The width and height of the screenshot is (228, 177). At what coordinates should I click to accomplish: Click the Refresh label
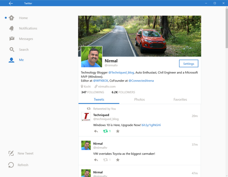(23, 165)
